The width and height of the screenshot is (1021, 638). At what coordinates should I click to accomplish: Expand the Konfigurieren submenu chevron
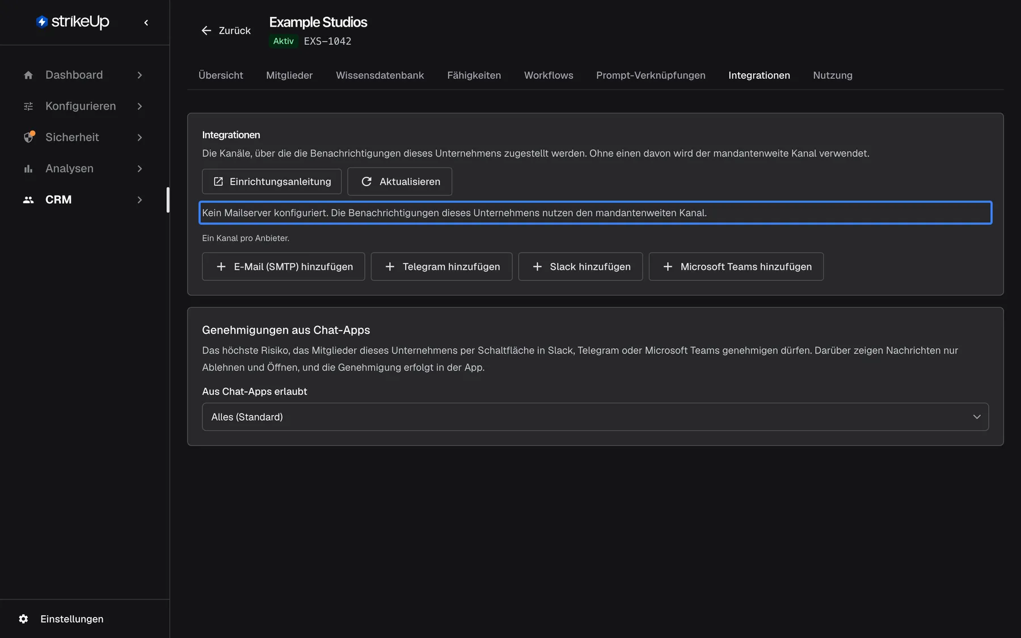[140, 106]
